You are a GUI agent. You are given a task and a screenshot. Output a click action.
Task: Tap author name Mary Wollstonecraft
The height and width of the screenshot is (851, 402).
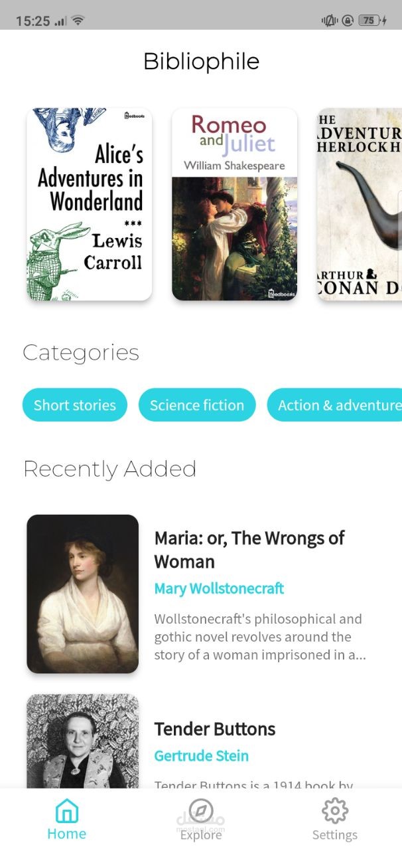pyautogui.click(x=219, y=588)
